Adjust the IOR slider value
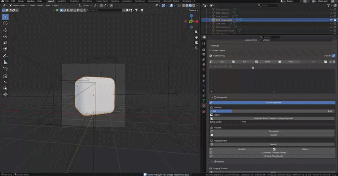This screenshot has height=176, width=338. [272, 111]
